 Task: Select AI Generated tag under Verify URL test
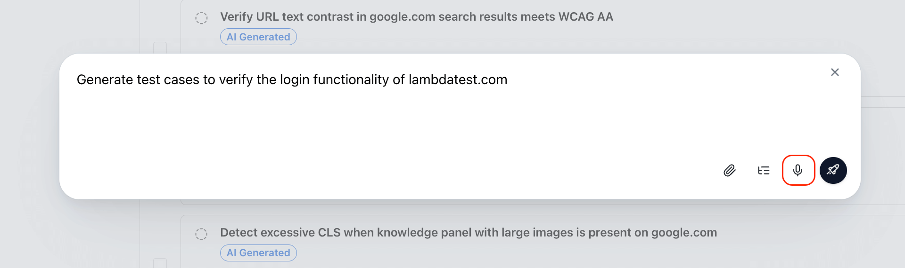(x=258, y=37)
